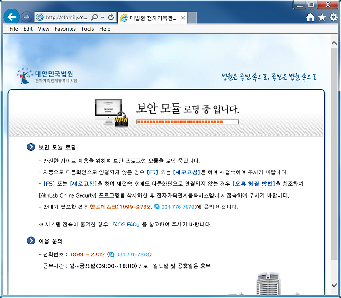This screenshot has width=341, height=298.
Task: Minimize the browser window
Action: tap(300, 5)
